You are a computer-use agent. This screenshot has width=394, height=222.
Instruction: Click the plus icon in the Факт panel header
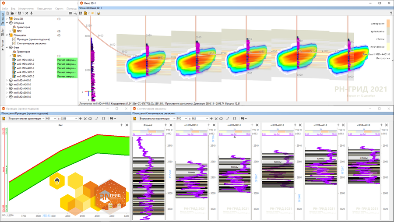click(x=123, y=125)
